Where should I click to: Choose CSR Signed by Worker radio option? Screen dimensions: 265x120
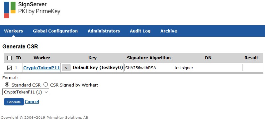pos(45,85)
